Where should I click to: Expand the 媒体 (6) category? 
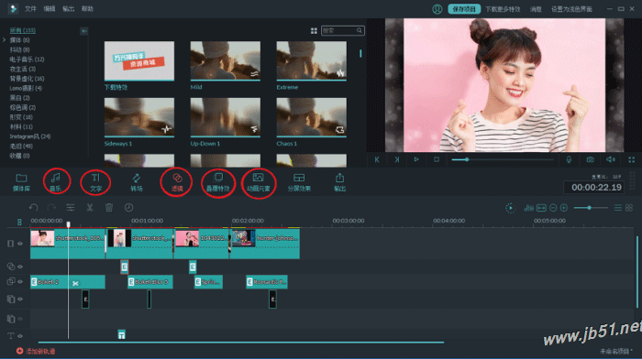[x=4, y=39]
